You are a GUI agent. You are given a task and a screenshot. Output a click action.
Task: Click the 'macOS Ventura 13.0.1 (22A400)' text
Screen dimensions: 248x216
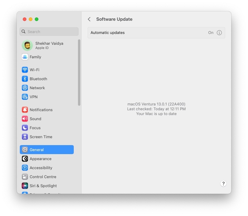pos(156,104)
